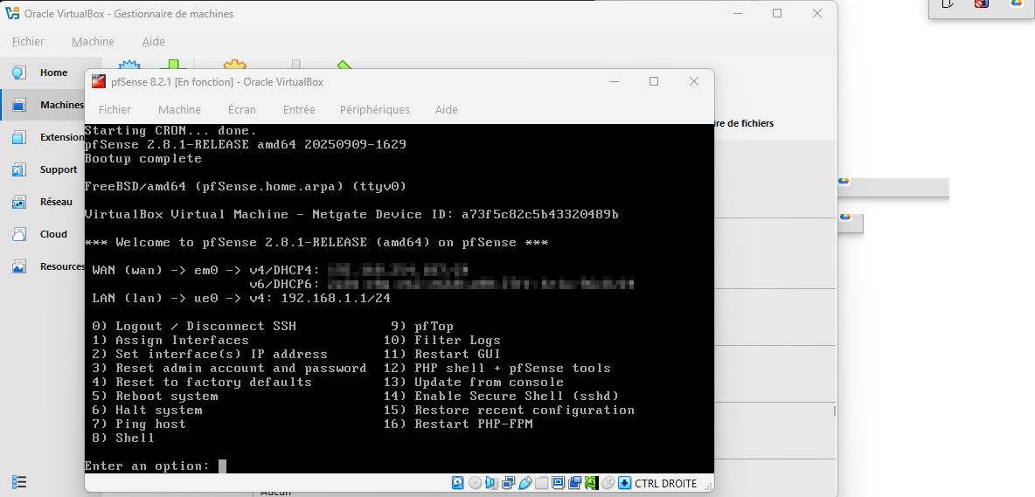Click the keyboard capture arrow indicator

pos(624,483)
